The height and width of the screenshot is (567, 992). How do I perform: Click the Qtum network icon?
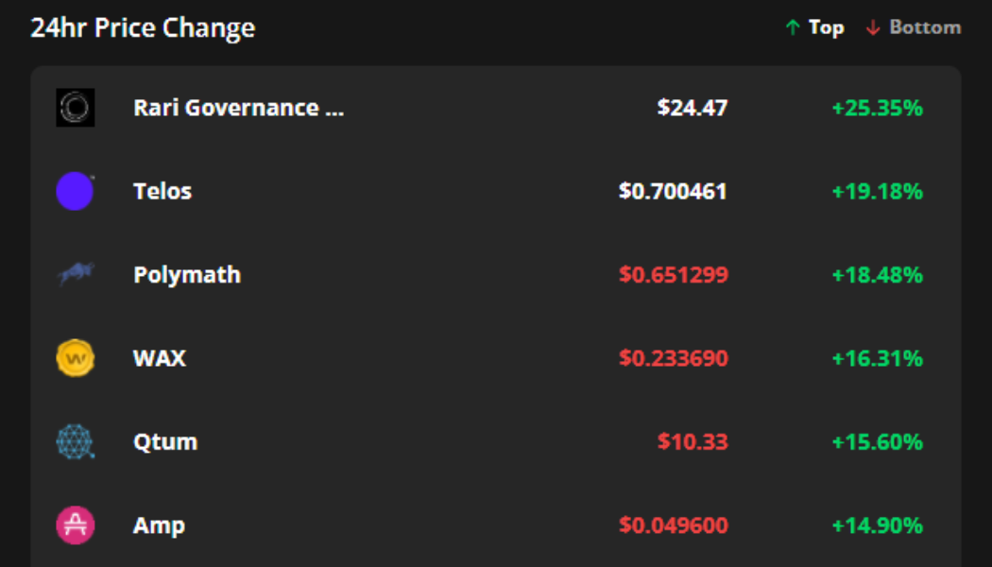click(75, 440)
